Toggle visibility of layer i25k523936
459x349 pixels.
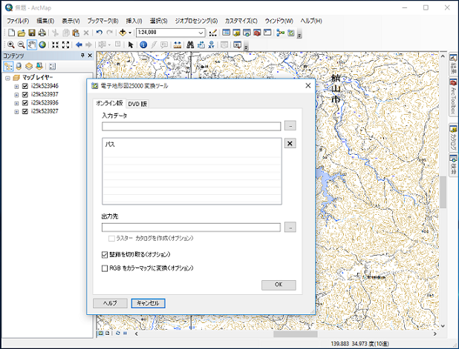(x=25, y=103)
